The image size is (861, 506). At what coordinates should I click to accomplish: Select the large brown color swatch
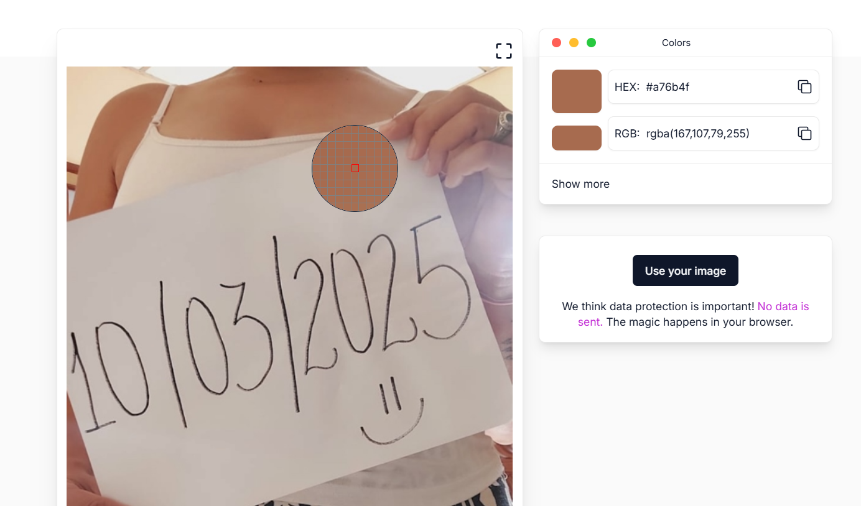577,91
